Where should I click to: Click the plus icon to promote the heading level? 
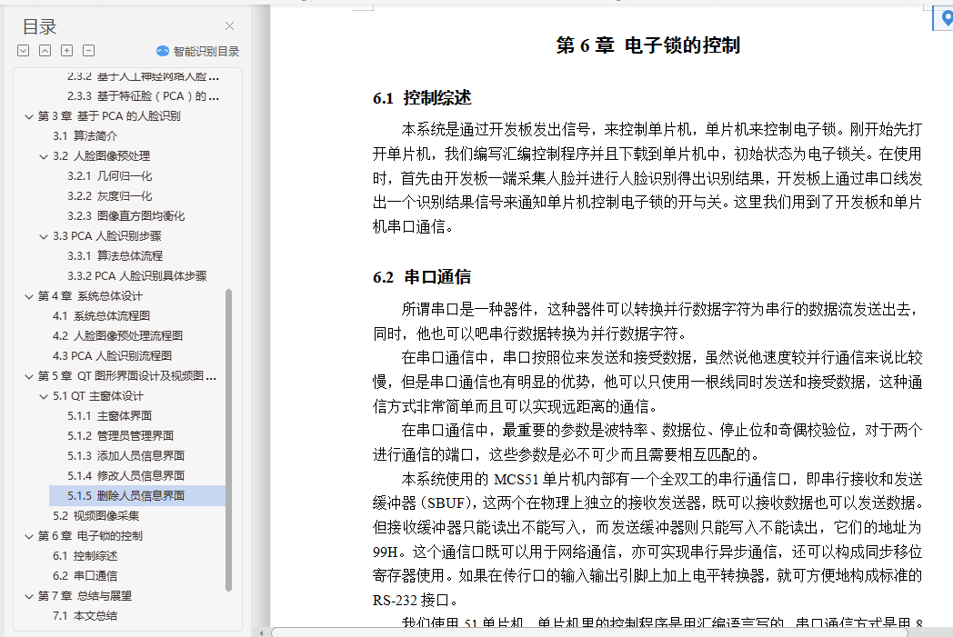point(67,50)
